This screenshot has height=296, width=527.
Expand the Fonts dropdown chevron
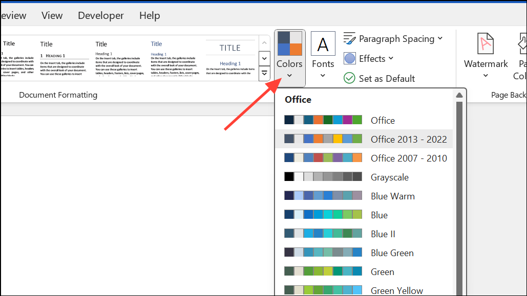coord(323,76)
